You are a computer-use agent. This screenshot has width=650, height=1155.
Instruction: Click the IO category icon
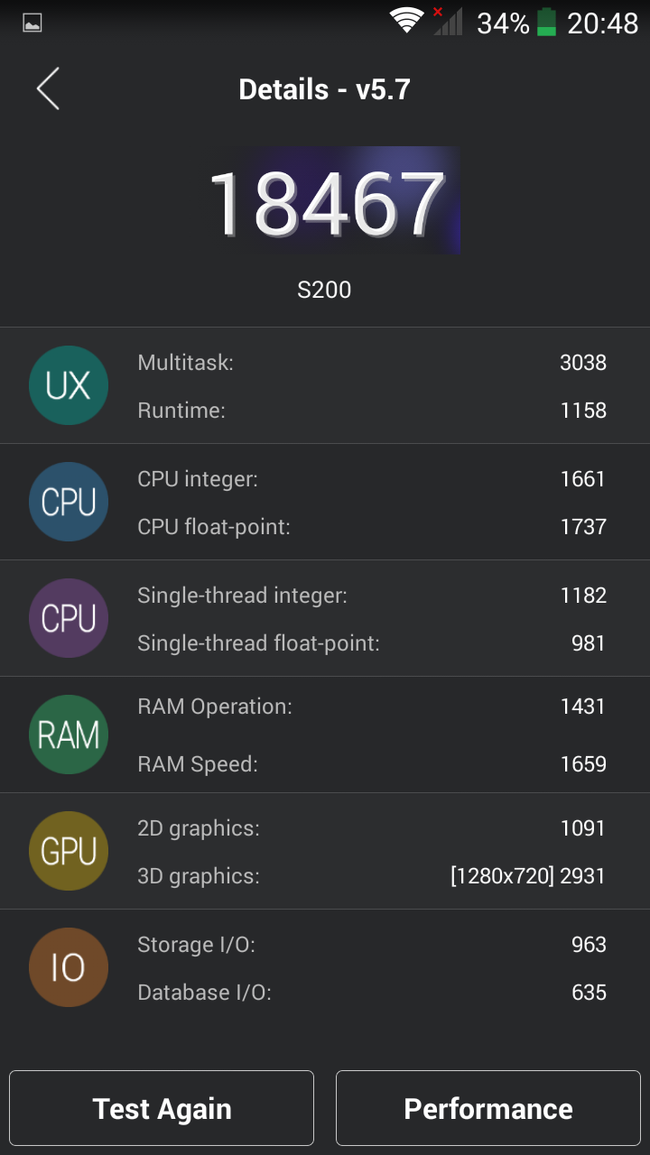click(x=69, y=966)
